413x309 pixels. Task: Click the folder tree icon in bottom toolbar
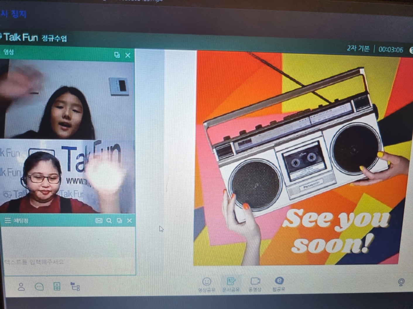tap(75, 287)
